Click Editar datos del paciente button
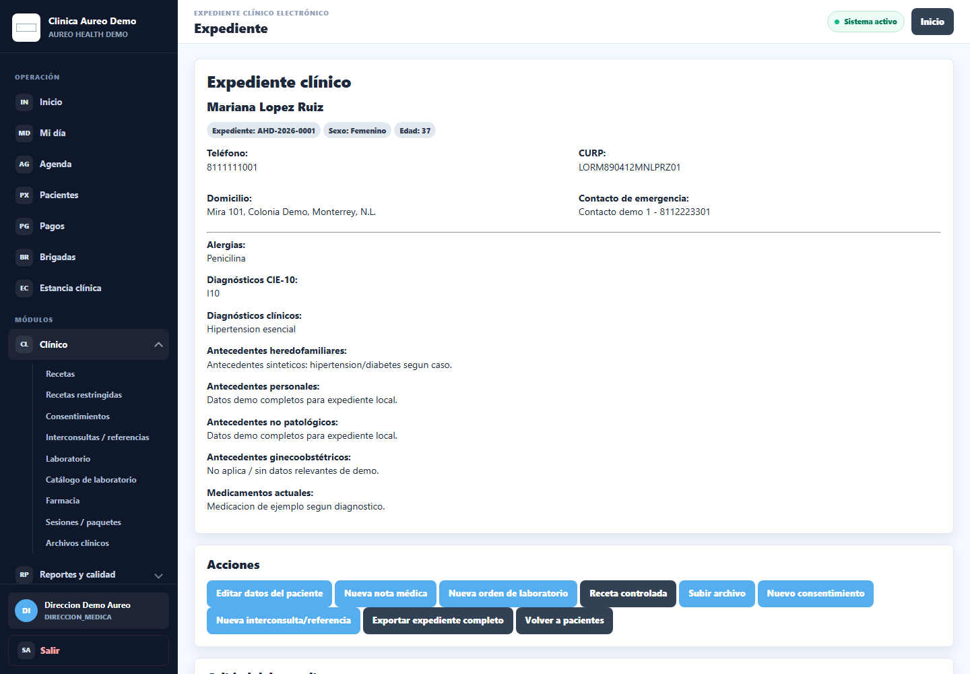The image size is (970, 674). (269, 594)
